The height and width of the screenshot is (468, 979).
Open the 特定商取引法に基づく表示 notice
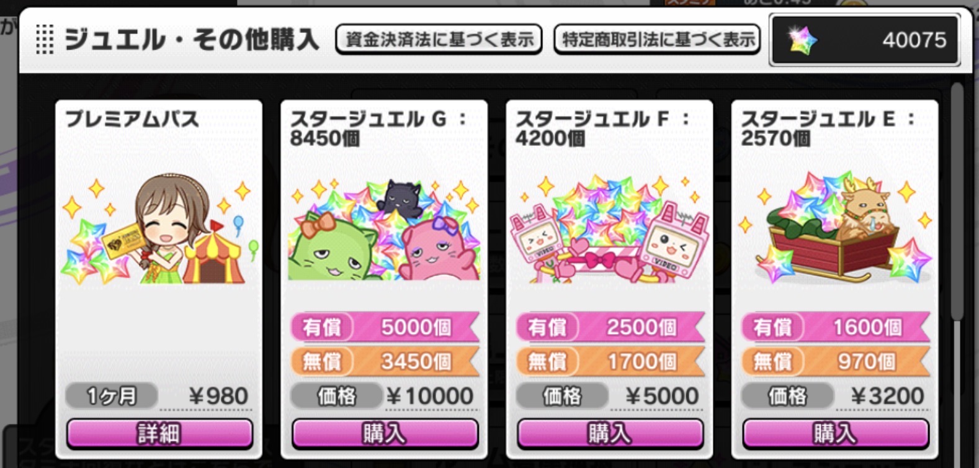click(657, 40)
